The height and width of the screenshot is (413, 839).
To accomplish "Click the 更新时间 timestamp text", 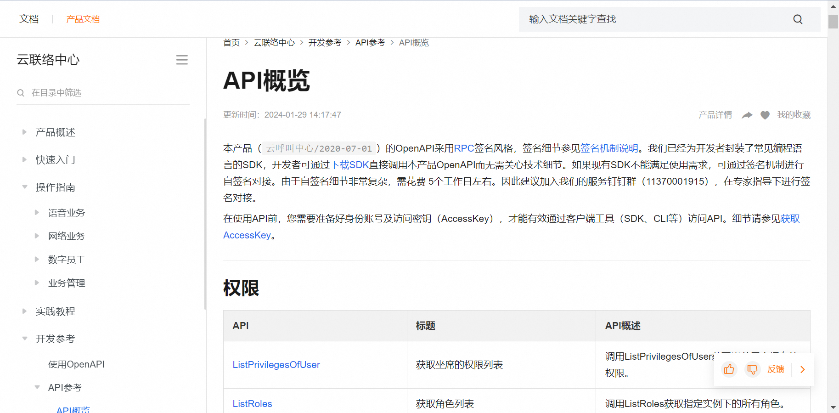I will 282,115.
